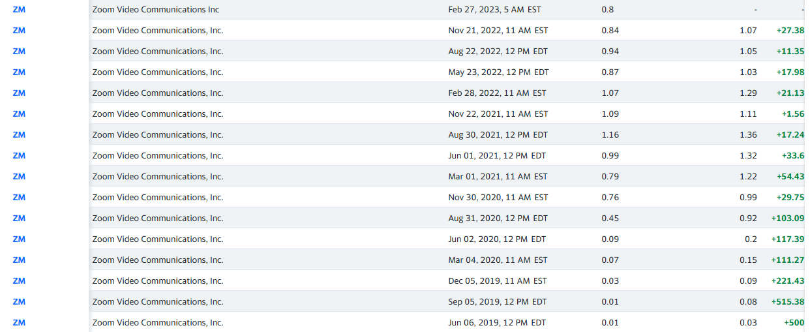
Task: Open ZM link for Aug 31, 2020 earnings
Action: (19, 219)
